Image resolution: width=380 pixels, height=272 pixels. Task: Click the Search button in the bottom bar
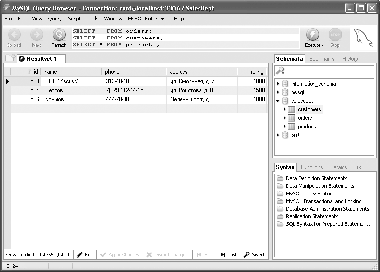pyautogui.click(x=254, y=255)
